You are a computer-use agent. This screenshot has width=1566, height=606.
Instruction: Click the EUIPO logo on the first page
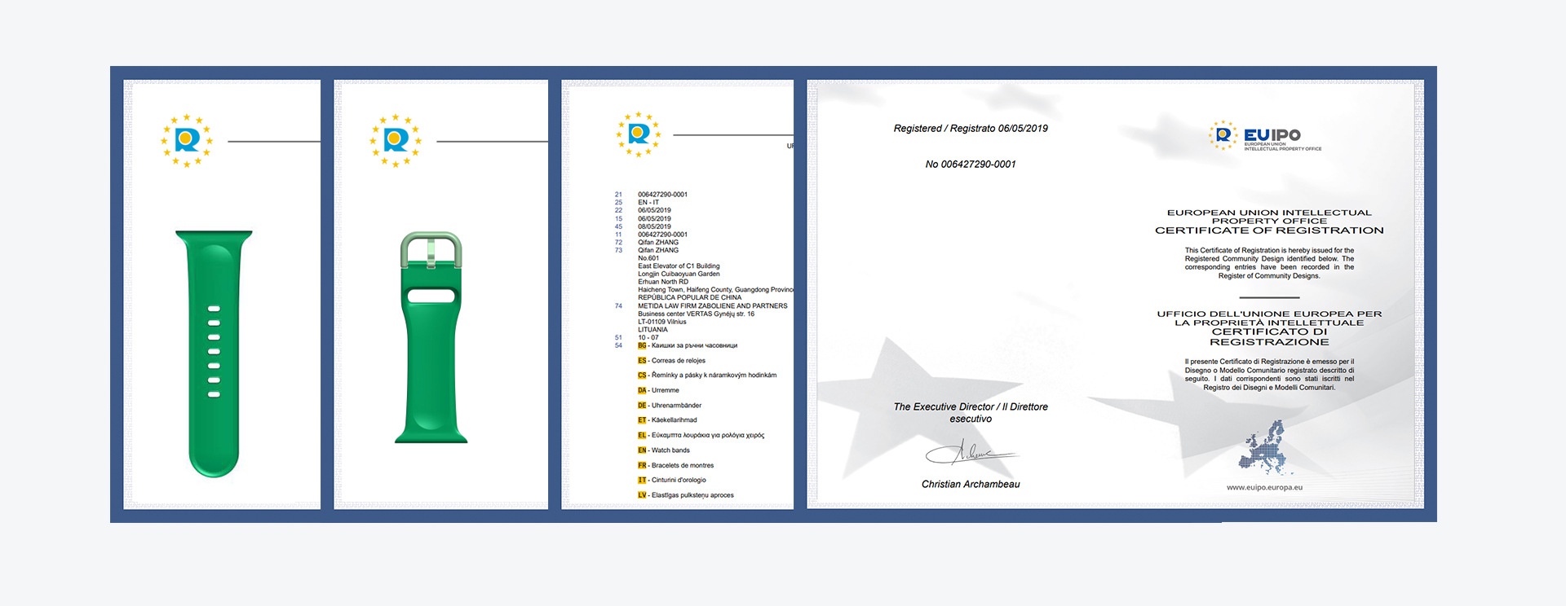click(x=187, y=141)
